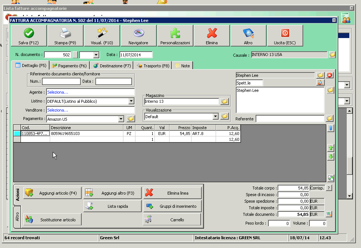The height and width of the screenshot is (248, 361).
Task: Print the invoice with Stampa (F9)
Action: pos(65,36)
